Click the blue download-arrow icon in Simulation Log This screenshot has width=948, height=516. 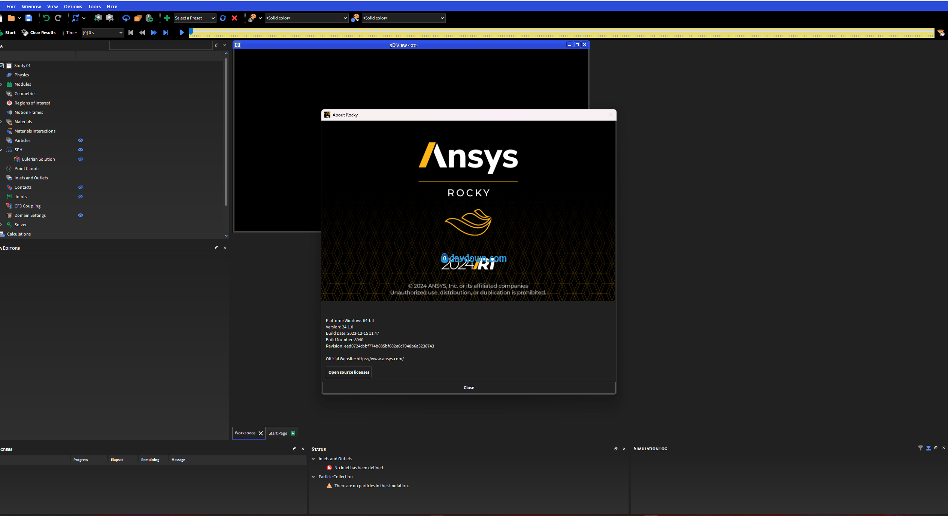click(x=929, y=448)
